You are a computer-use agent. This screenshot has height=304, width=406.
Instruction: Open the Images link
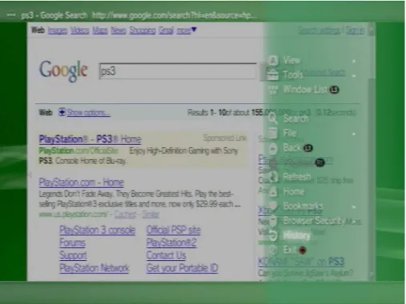point(58,30)
